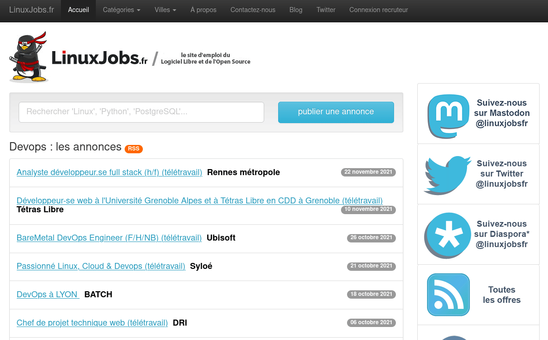Open Contactez-nous in the navbar
548x340 pixels.
click(x=253, y=10)
